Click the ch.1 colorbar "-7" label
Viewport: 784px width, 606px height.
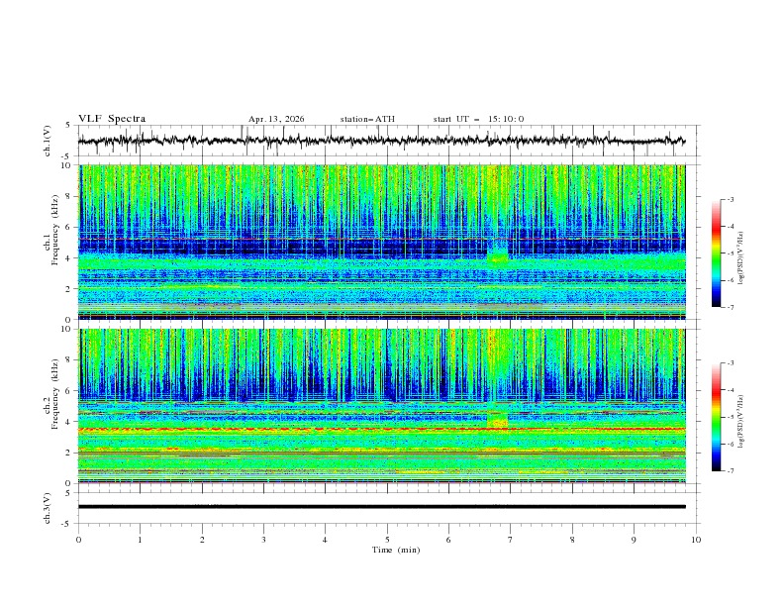pos(730,307)
